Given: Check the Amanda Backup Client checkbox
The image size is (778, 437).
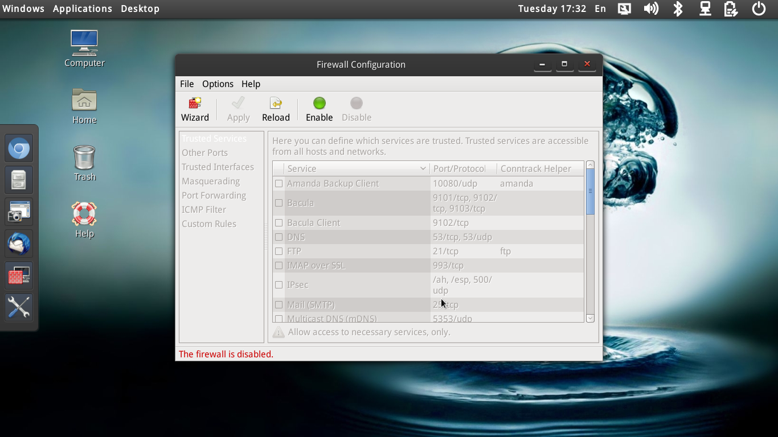Looking at the screenshot, I should 279,183.
